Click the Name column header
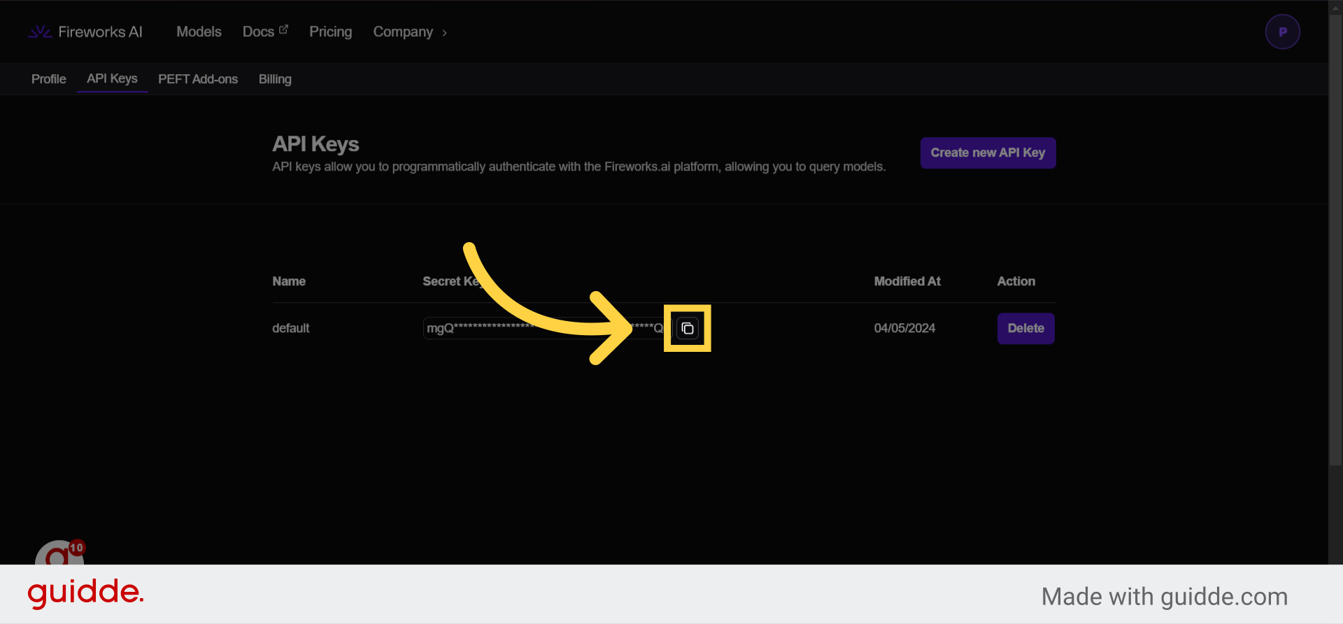The height and width of the screenshot is (624, 1343). pos(289,281)
